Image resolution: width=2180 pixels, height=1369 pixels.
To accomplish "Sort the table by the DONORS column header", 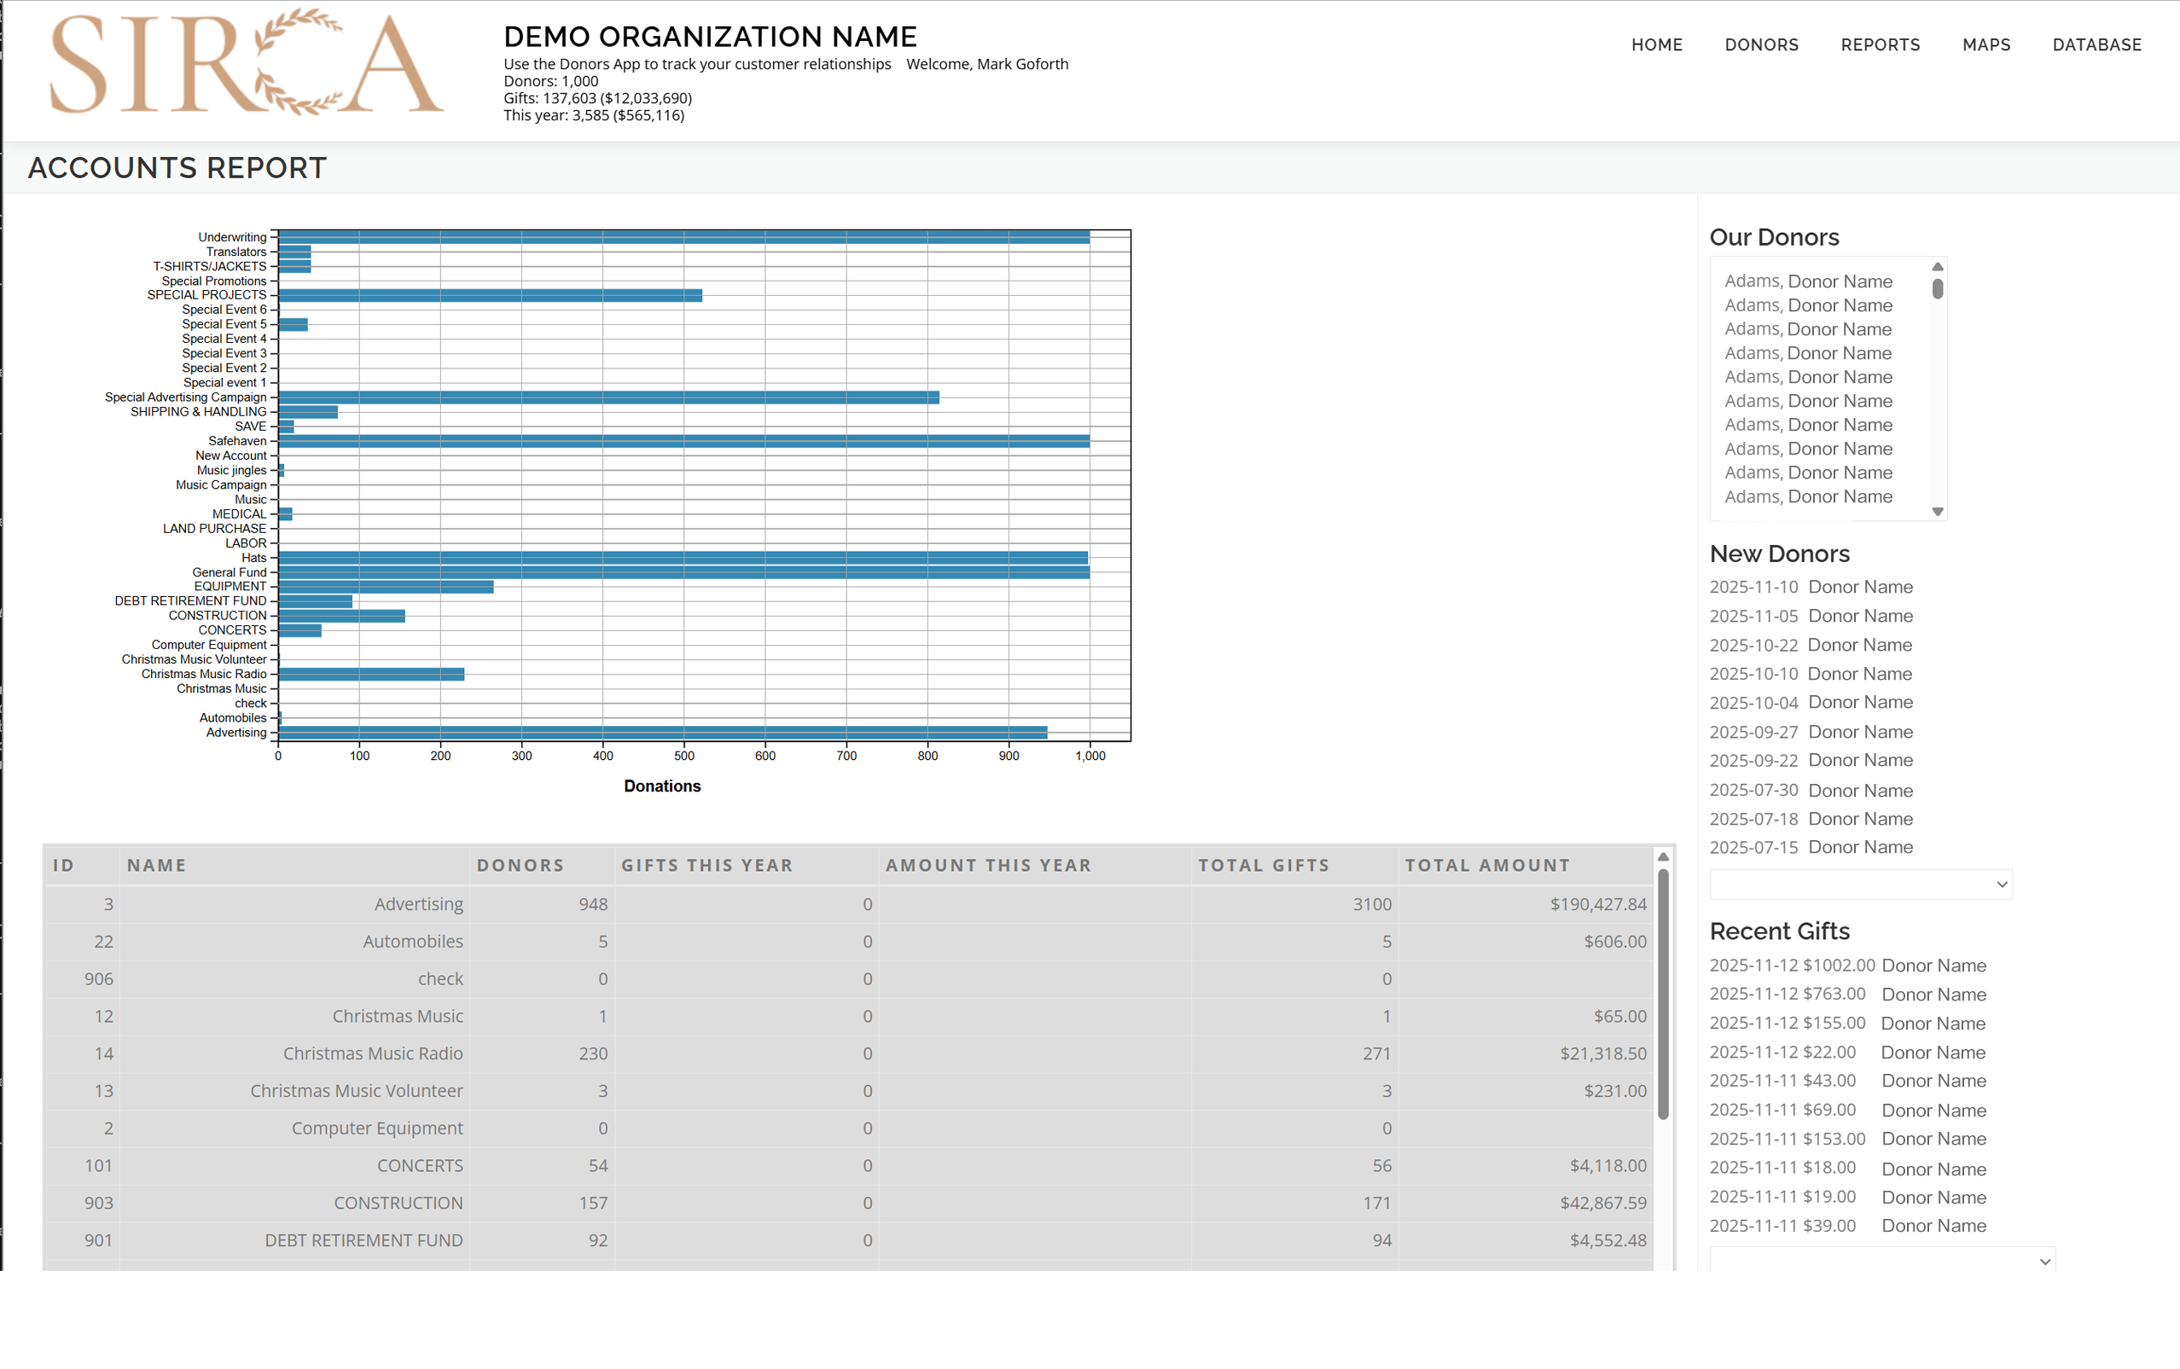I will (x=520, y=865).
